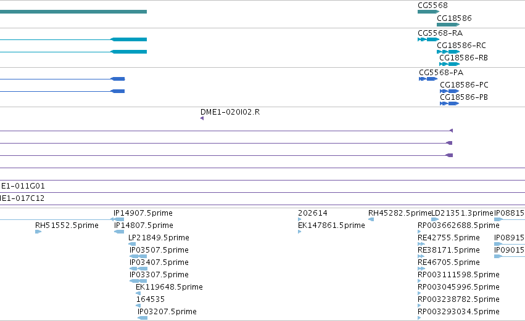Click the RE46705.5prime label
This screenshot has height=321, width=525.
pos(449,262)
